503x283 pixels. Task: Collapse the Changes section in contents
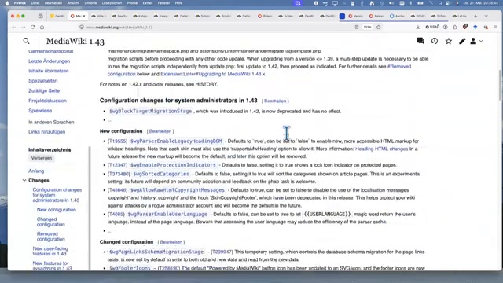pos(24,180)
